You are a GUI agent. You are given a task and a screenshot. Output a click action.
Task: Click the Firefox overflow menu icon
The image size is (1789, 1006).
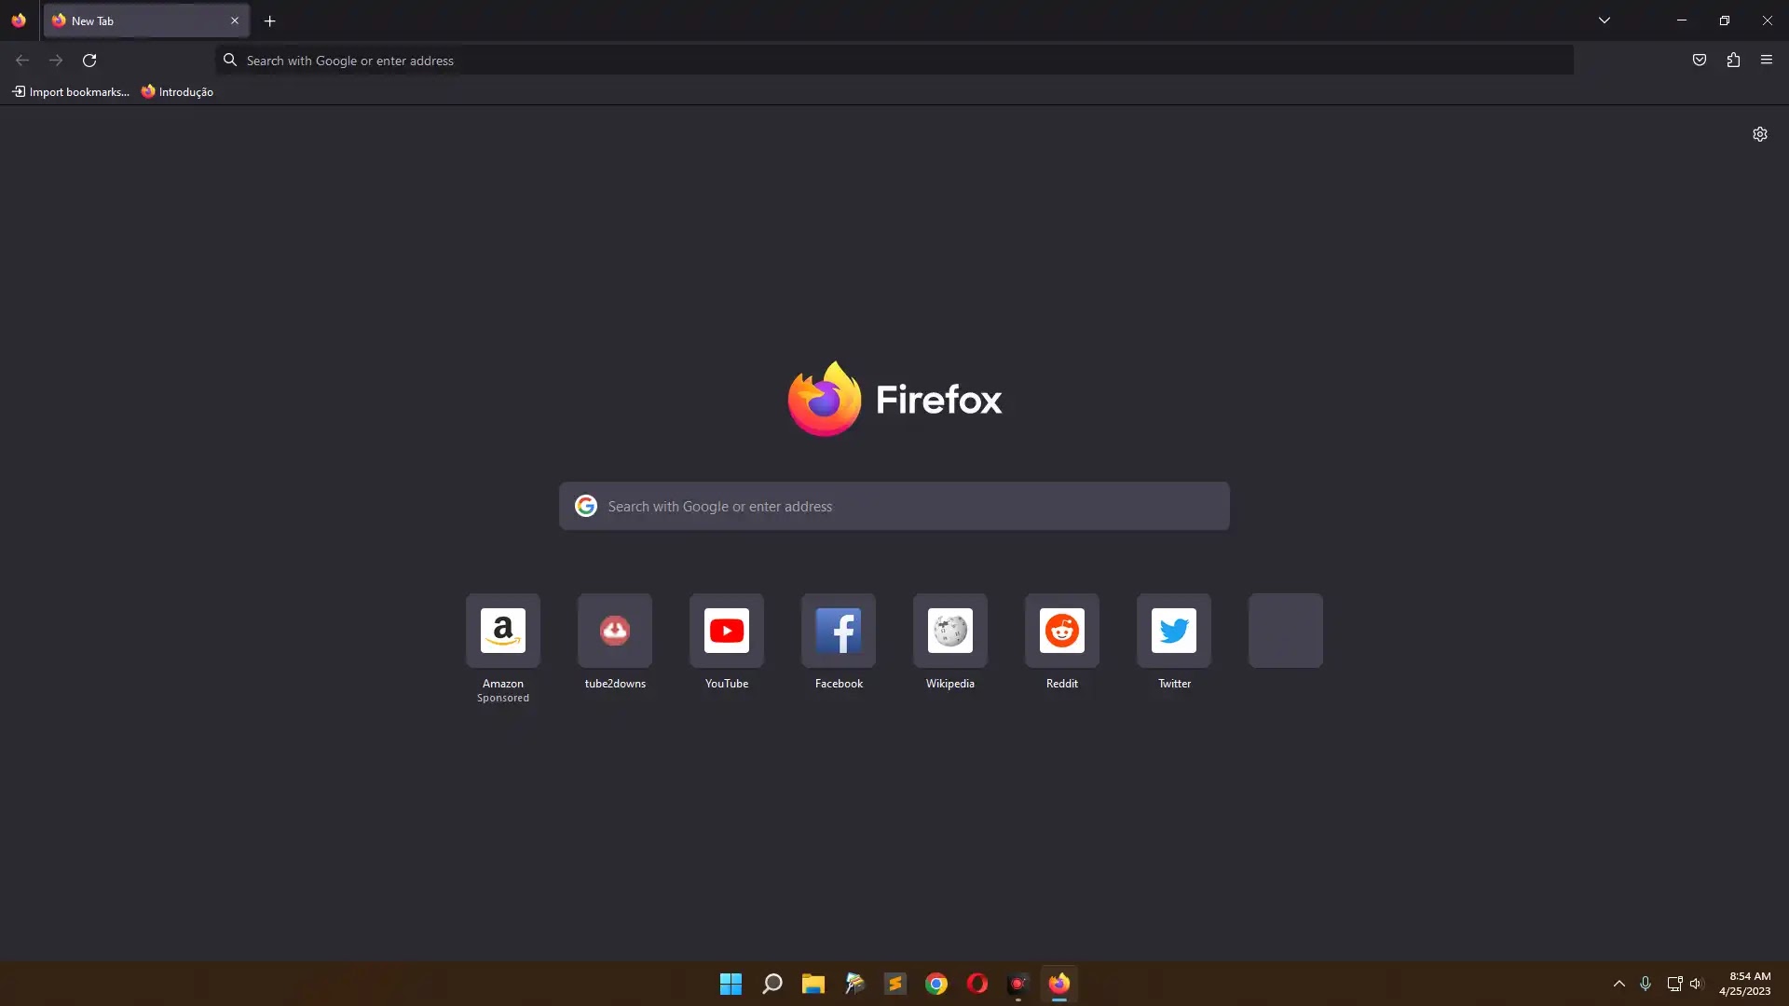coord(1767,59)
